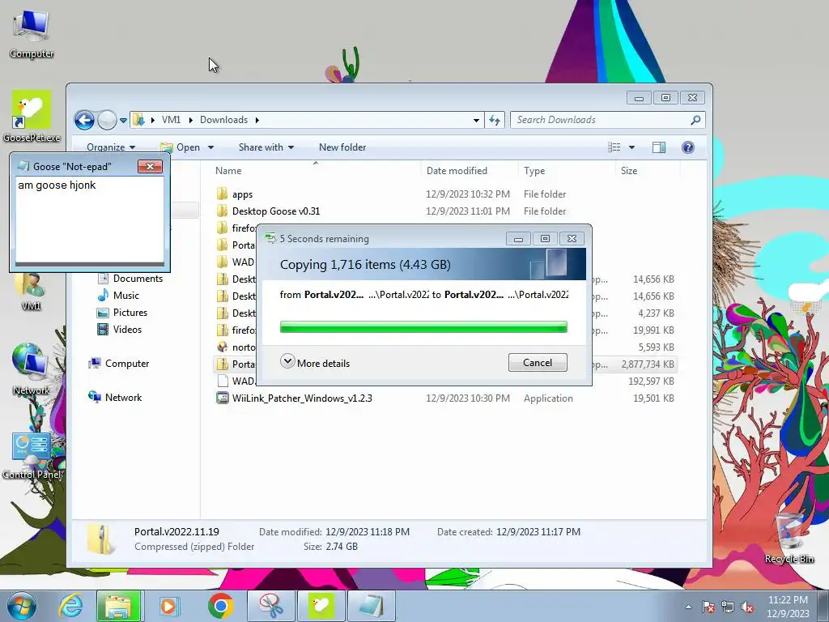This screenshot has height=622, width=829.
Task: Select Network in navigation pane
Action: pos(115,397)
